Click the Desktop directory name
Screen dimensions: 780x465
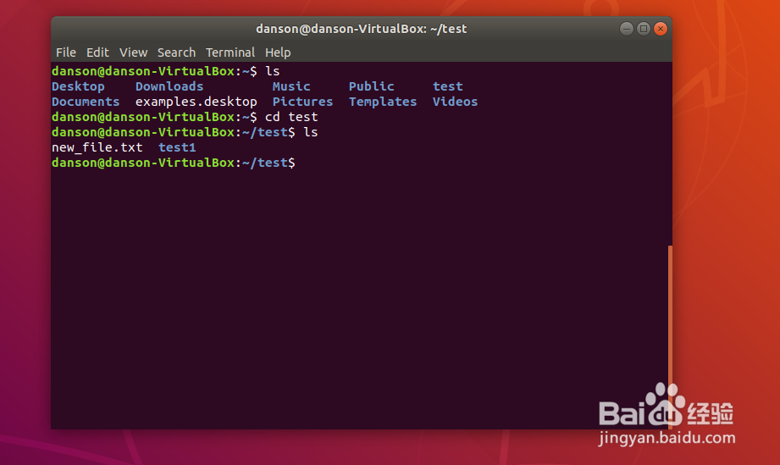click(x=78, y=86)
